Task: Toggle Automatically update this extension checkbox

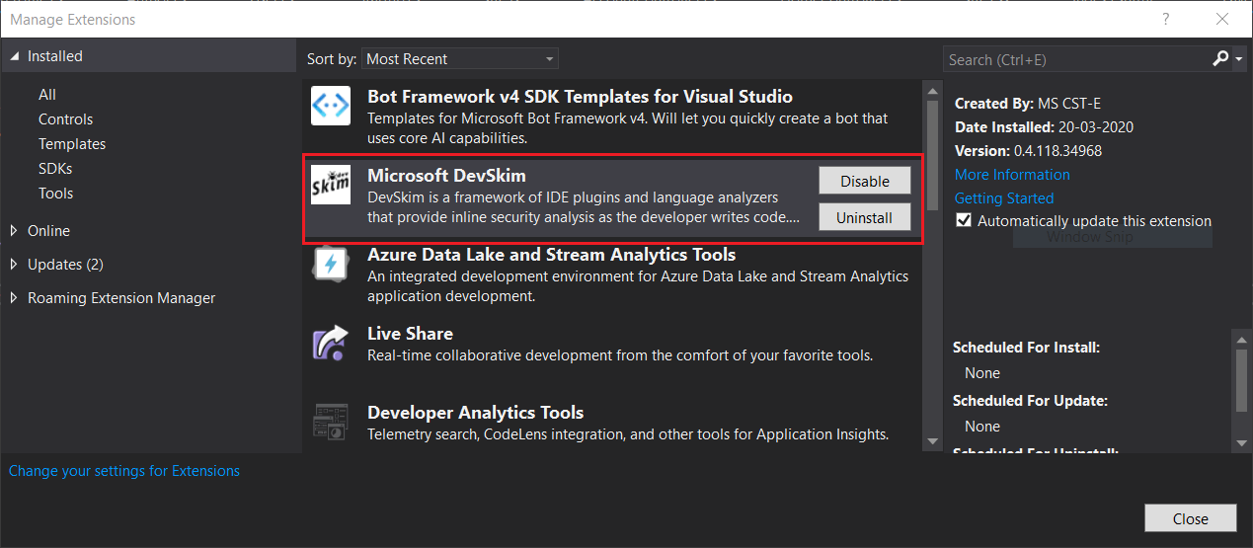Action: point(964,221)
